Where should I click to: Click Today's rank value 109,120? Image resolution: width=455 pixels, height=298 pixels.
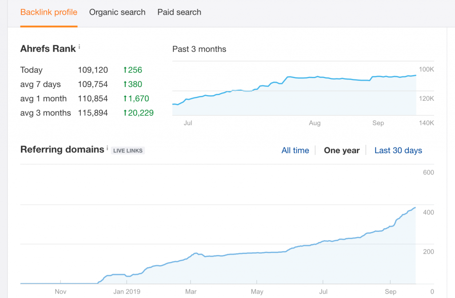pyautogui.click(x=93, y=70)
